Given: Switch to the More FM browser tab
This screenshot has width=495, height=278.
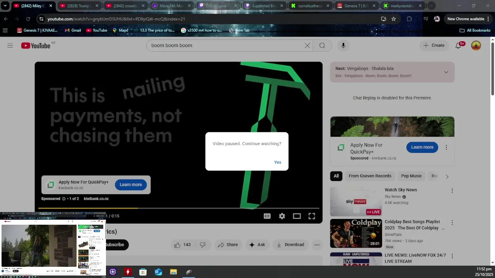Looking at the screenshot, I should pyautogui.click(x=171, y=6).
